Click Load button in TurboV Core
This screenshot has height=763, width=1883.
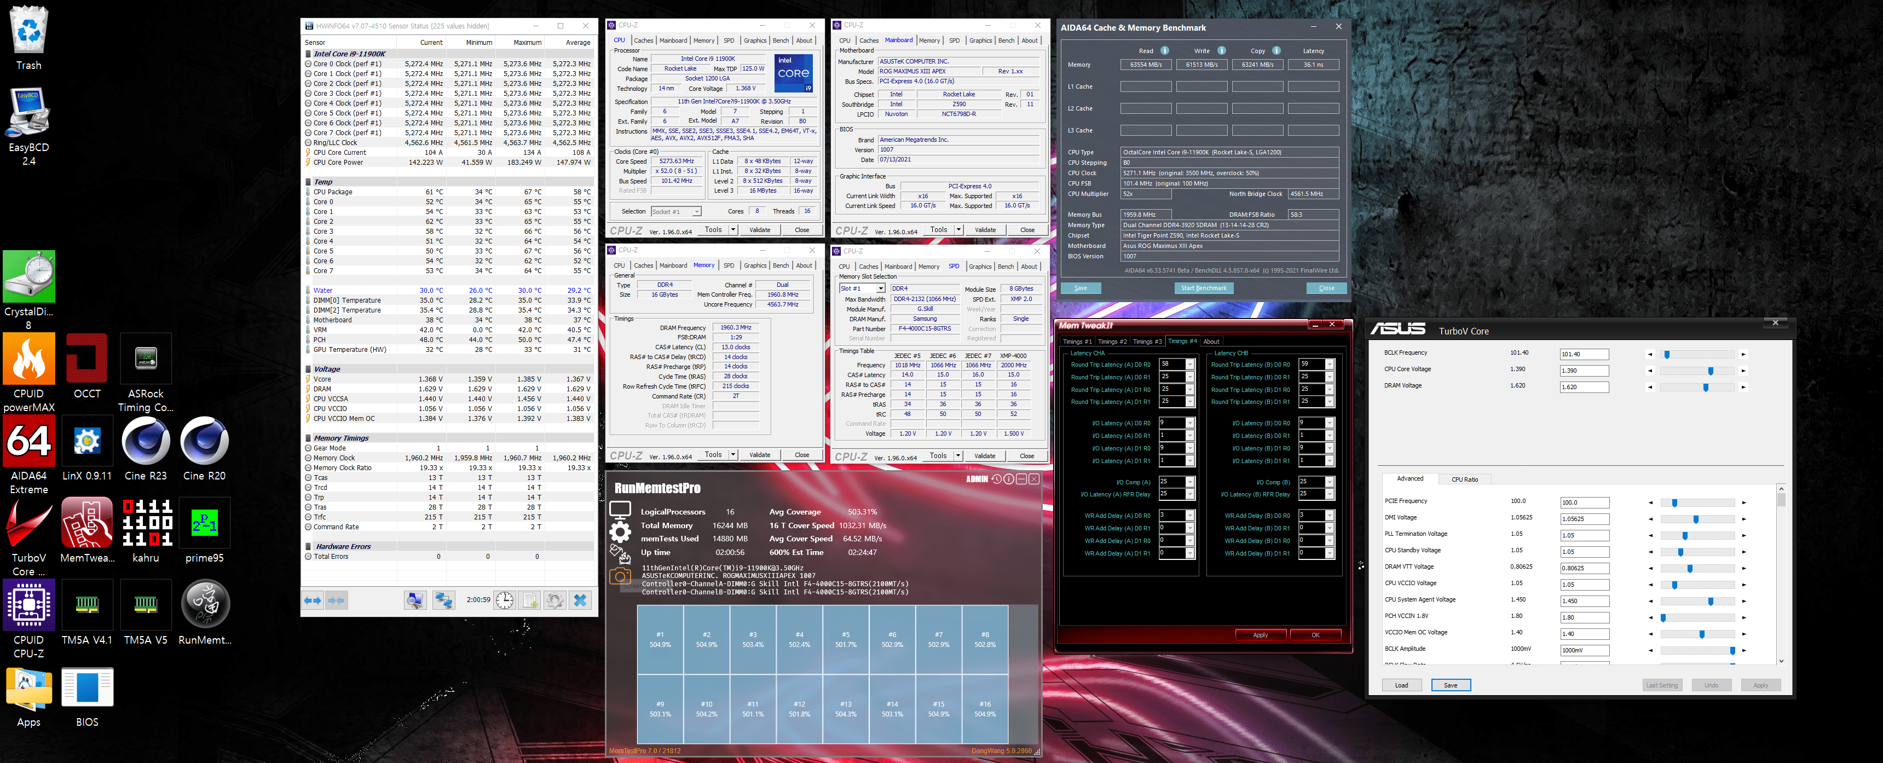point(1401,685)
